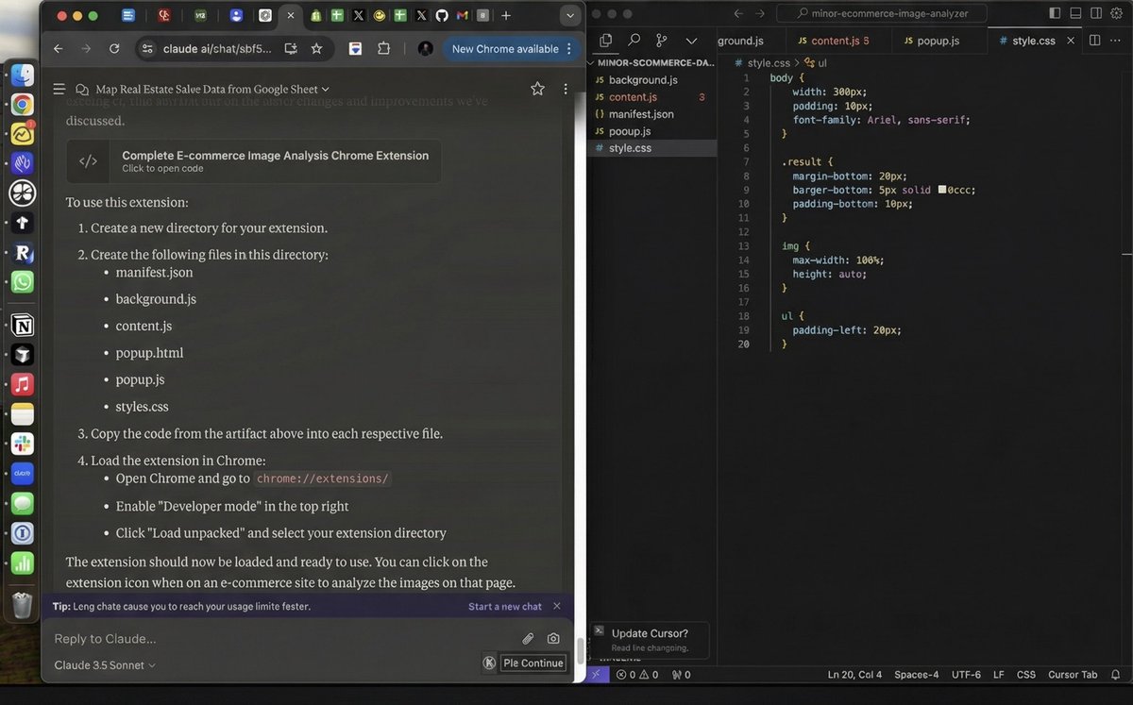1133x705 pixels.
Task: Click Start a new chat link
Action: tap(505, 606)
